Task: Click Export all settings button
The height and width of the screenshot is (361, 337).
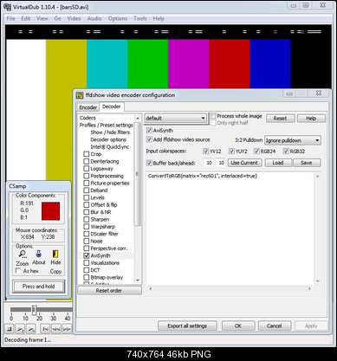Action: pyautogui.click(x=187, y=326)
